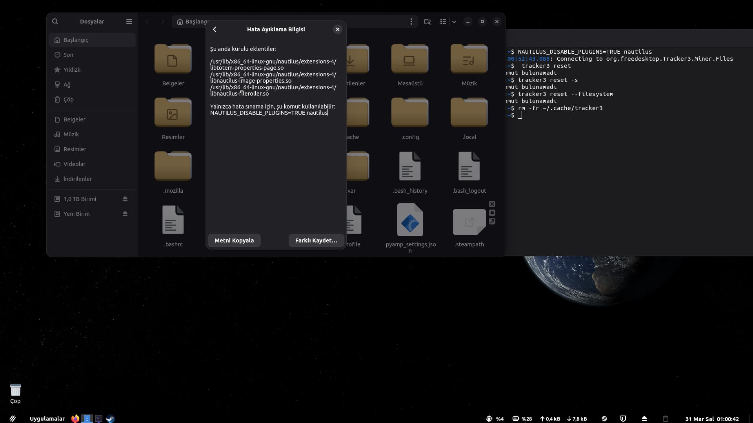Click the Metni Kopyala button
The image size is (753, 423).
234,240
